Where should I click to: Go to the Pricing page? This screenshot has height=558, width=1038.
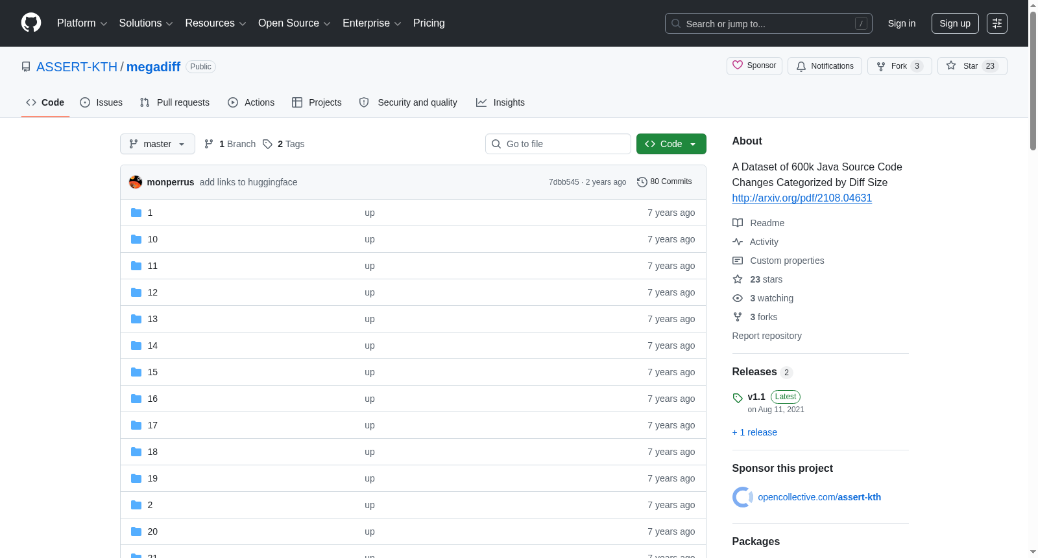coord(429,23)
